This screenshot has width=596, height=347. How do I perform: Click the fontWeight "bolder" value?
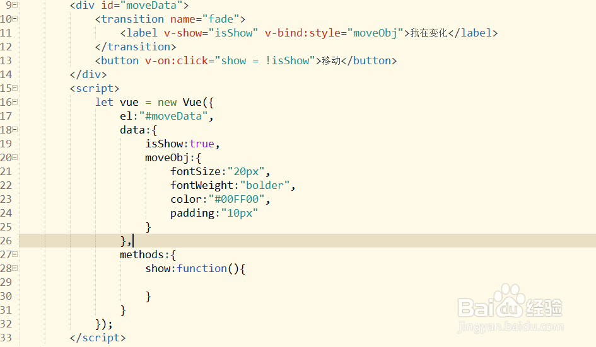coord(265,185)
